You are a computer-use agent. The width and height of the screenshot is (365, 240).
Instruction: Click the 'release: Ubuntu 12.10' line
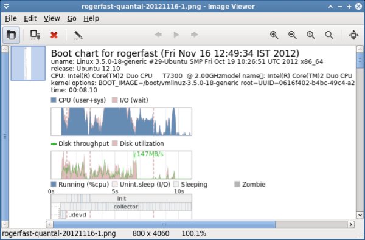click(85, 69)
